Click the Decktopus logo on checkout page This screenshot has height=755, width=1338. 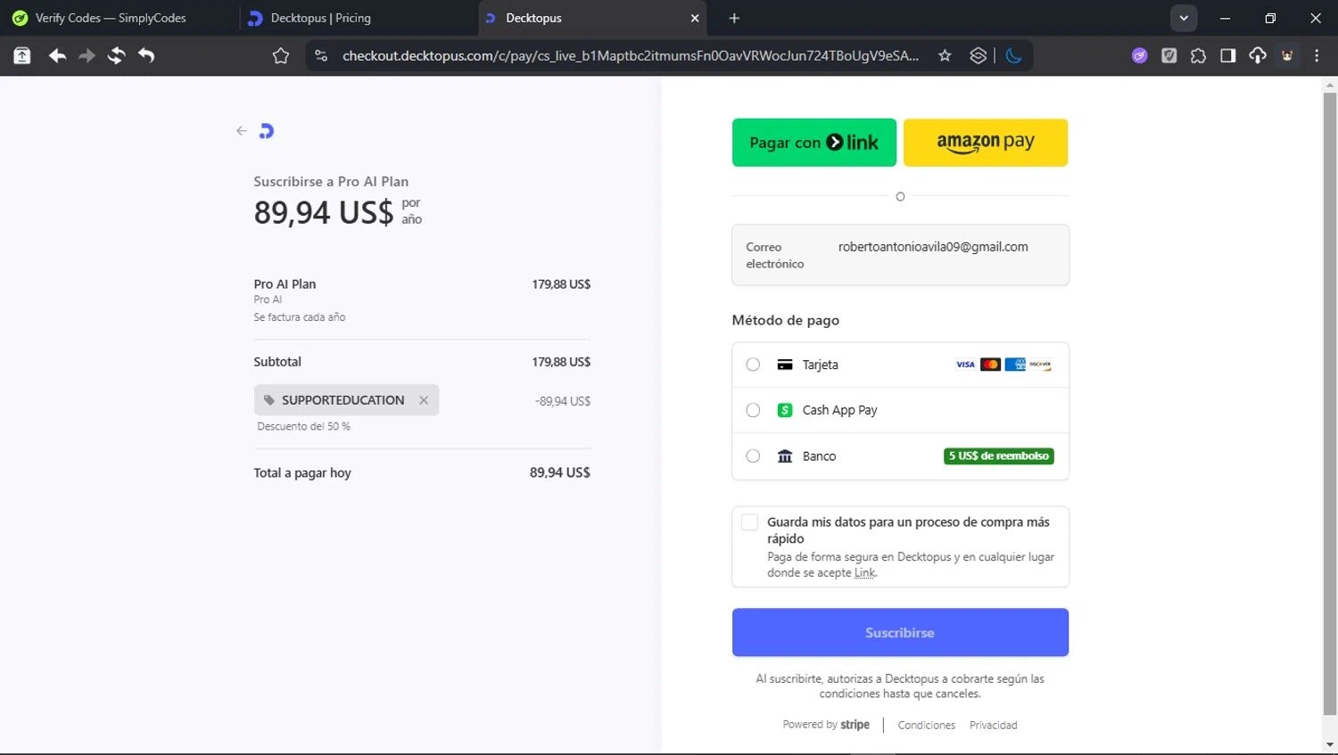tap(266, 131)
